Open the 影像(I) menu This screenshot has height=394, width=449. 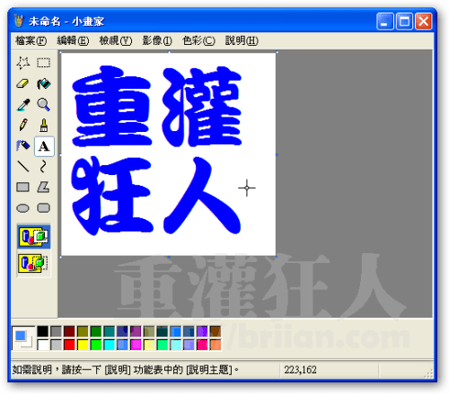(x=157, y=40)
